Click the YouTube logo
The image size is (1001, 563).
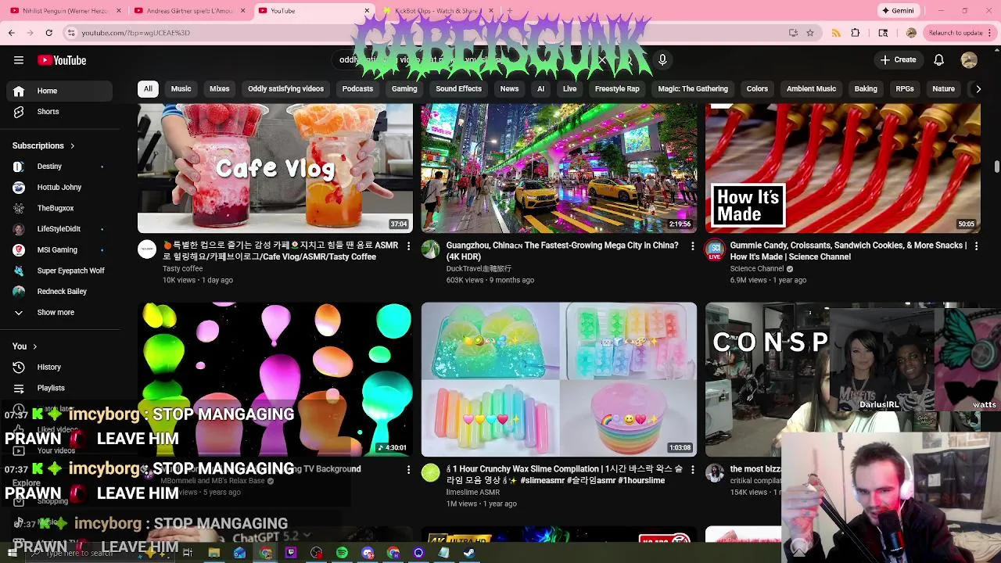click(62, 60)
